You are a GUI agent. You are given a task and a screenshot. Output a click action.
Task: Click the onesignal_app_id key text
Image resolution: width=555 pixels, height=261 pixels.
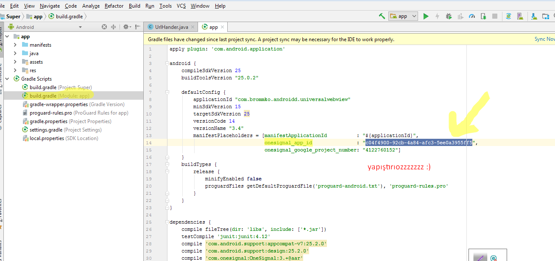point(288,143)
